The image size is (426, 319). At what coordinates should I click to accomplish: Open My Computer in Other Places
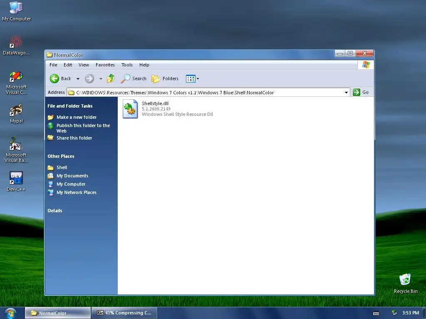71,184
